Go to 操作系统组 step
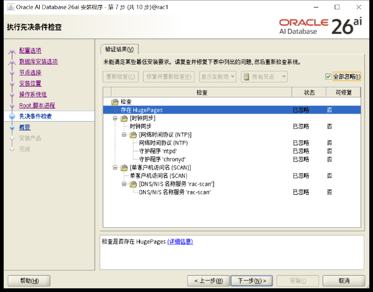 (33, 95)
